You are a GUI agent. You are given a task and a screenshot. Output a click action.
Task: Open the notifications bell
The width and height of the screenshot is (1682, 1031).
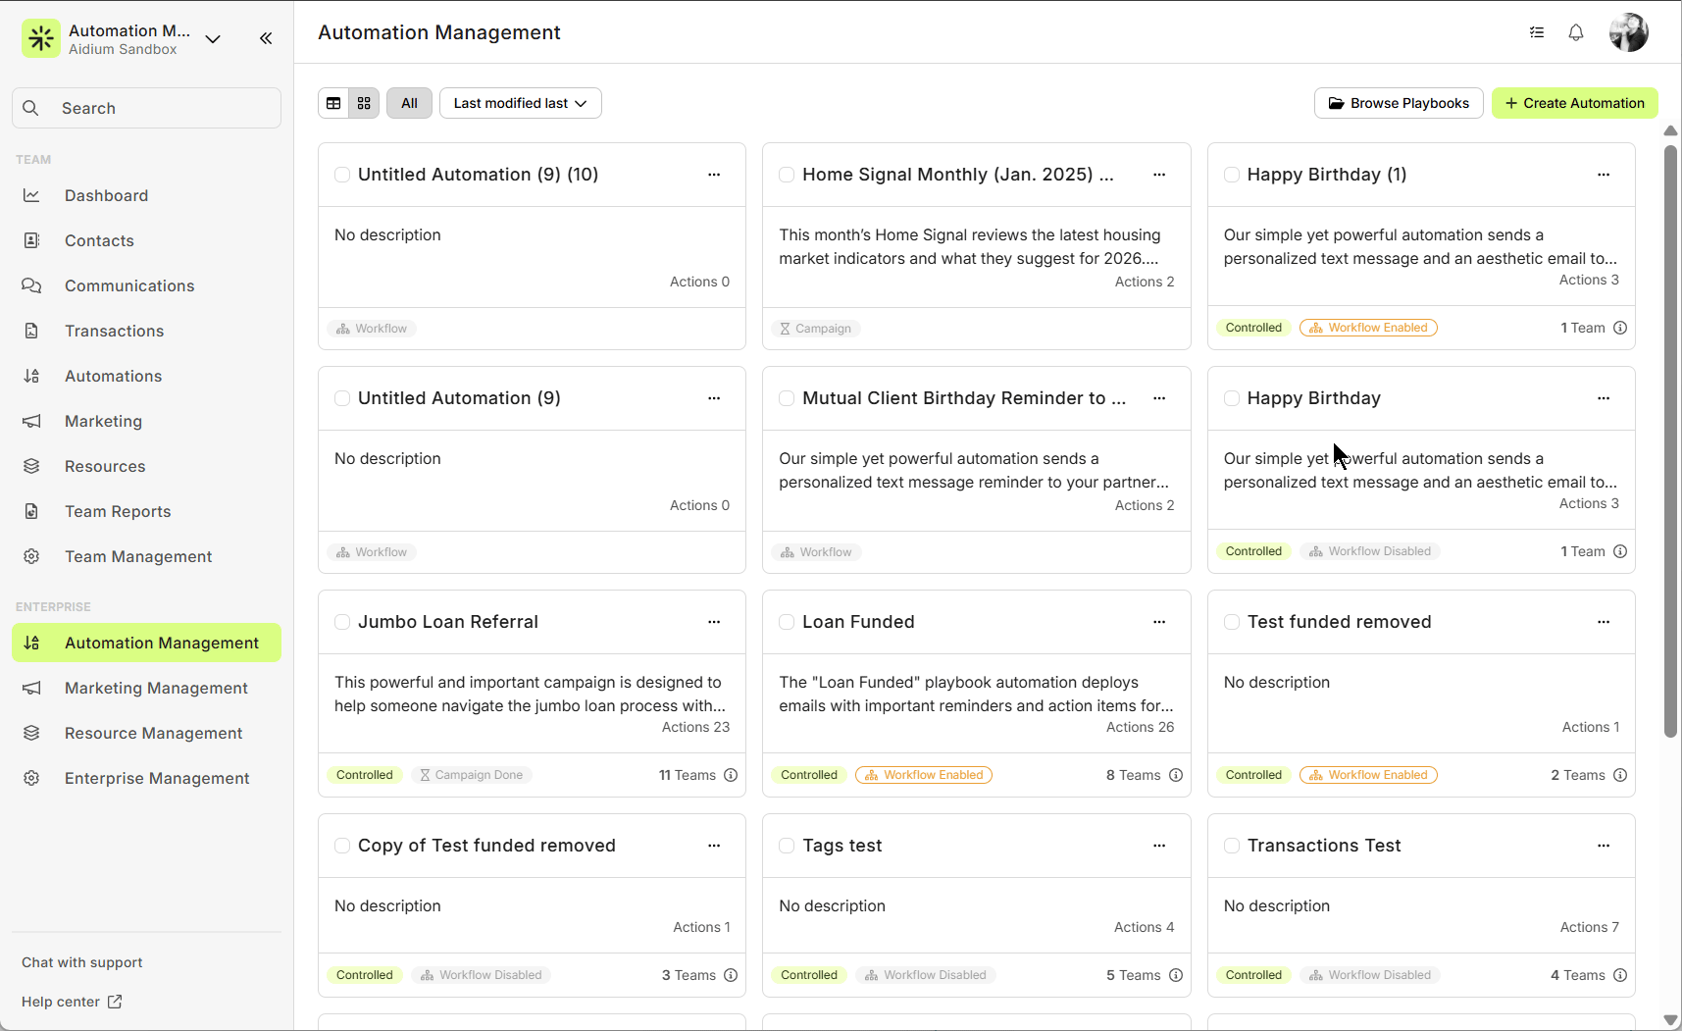click(1575, 32)
